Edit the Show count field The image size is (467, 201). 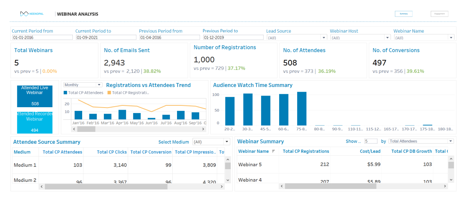pyautogui.click(x=371, y=141)
